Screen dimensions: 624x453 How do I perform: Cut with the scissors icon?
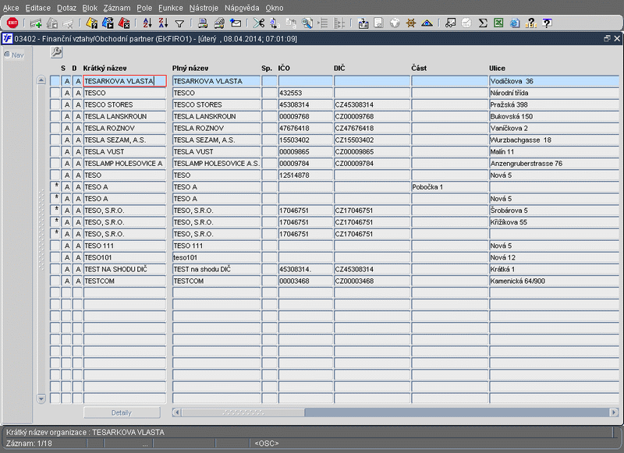[259, 23]
